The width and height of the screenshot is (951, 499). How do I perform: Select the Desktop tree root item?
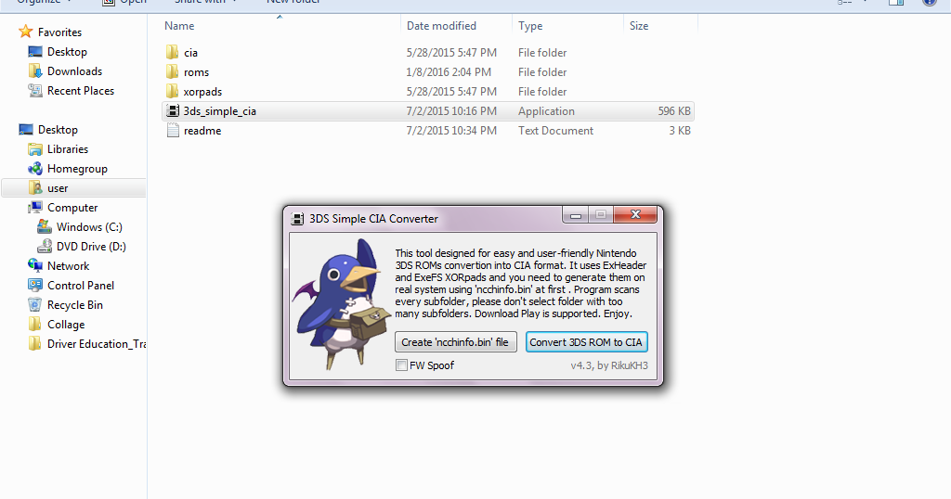(x=58, y=130)
